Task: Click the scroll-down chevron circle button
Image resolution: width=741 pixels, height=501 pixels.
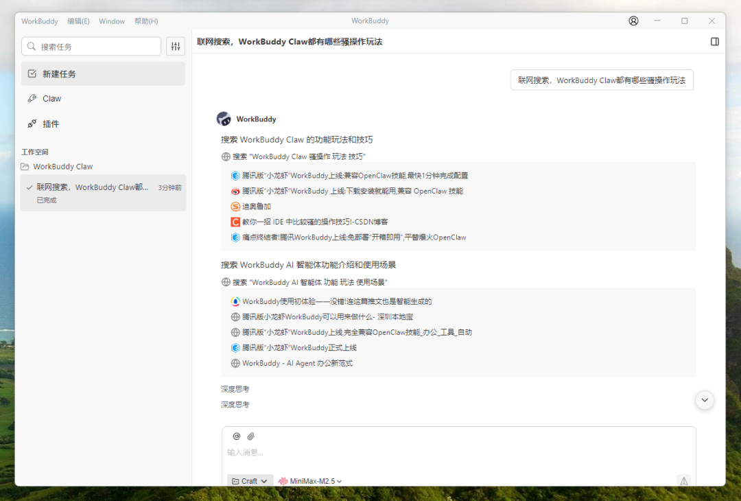Action: click(x=704, y=399)
